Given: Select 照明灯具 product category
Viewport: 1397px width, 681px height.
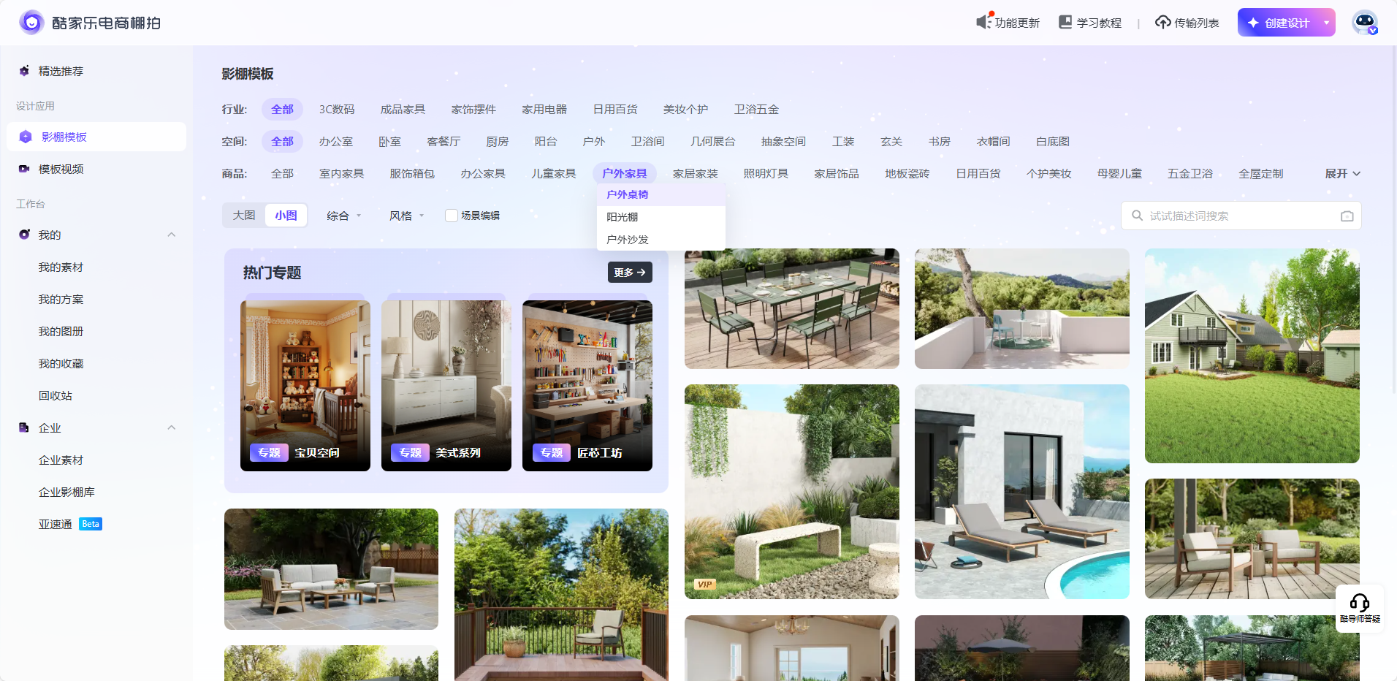Looking at the screenshot, I should (x=766, y=174).
